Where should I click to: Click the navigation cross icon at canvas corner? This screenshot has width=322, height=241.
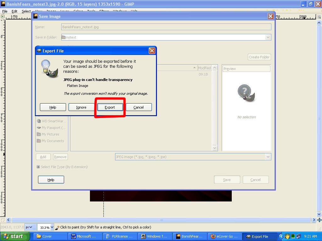coord(319,220)
